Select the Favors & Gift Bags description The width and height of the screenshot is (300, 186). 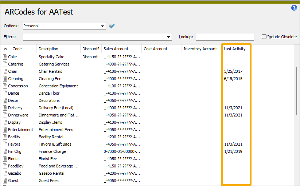click(55, 144)
